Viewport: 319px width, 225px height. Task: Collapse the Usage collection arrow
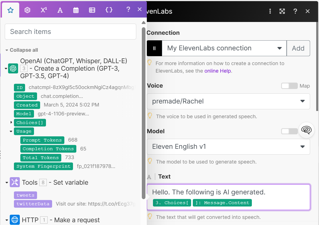pos(11,131)
